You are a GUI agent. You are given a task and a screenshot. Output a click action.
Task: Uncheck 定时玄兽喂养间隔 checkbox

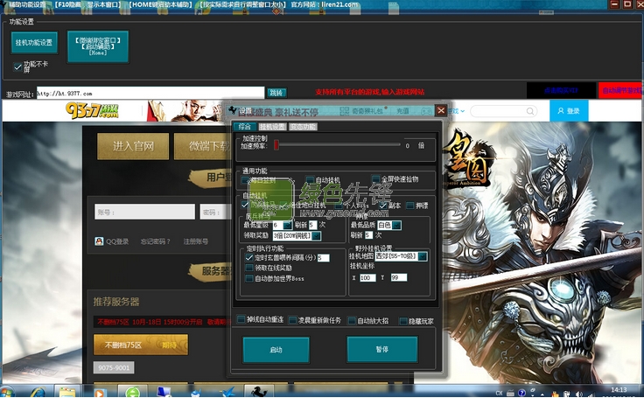(248, 257)
